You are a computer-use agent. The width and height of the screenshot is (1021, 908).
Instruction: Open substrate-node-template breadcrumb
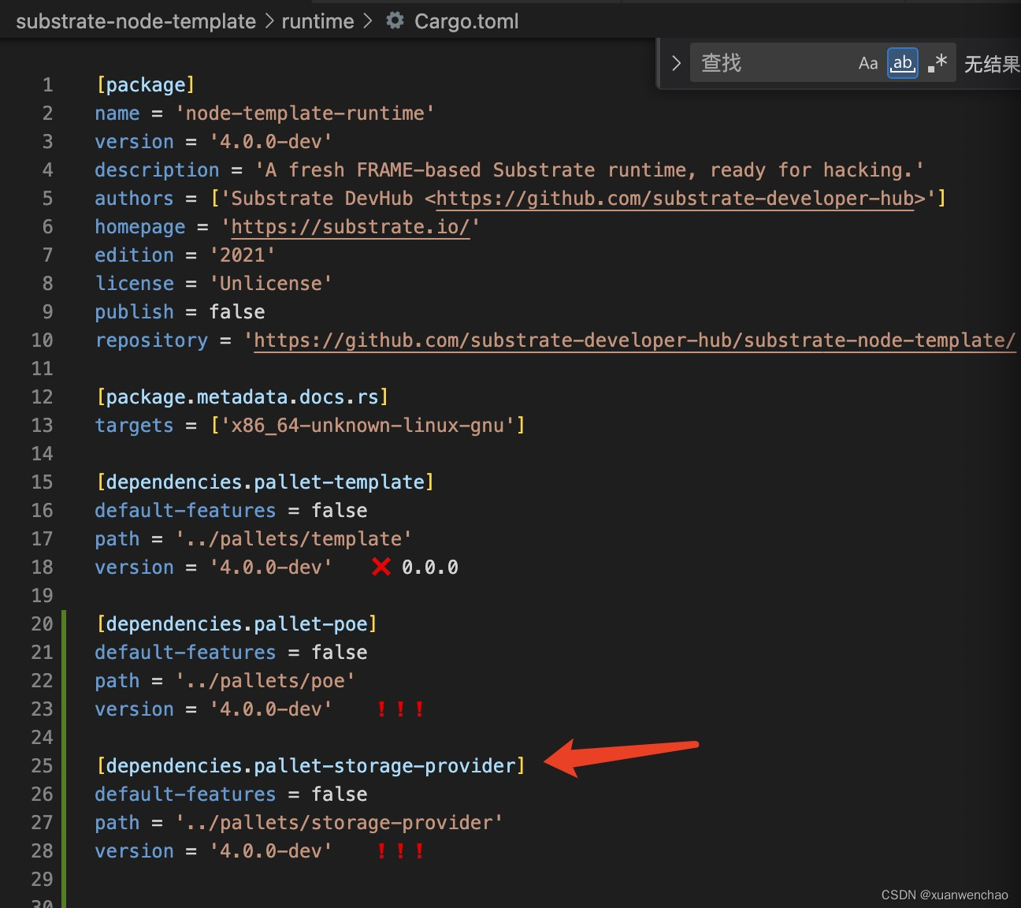(136, 21)
